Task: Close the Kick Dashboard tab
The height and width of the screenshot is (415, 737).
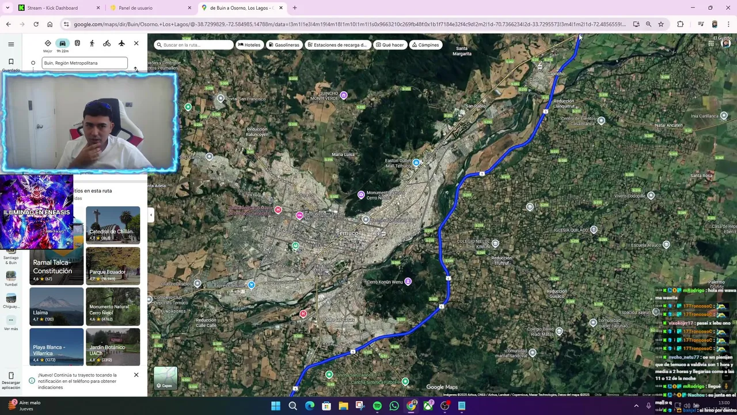Action: [x=98, y=8]
